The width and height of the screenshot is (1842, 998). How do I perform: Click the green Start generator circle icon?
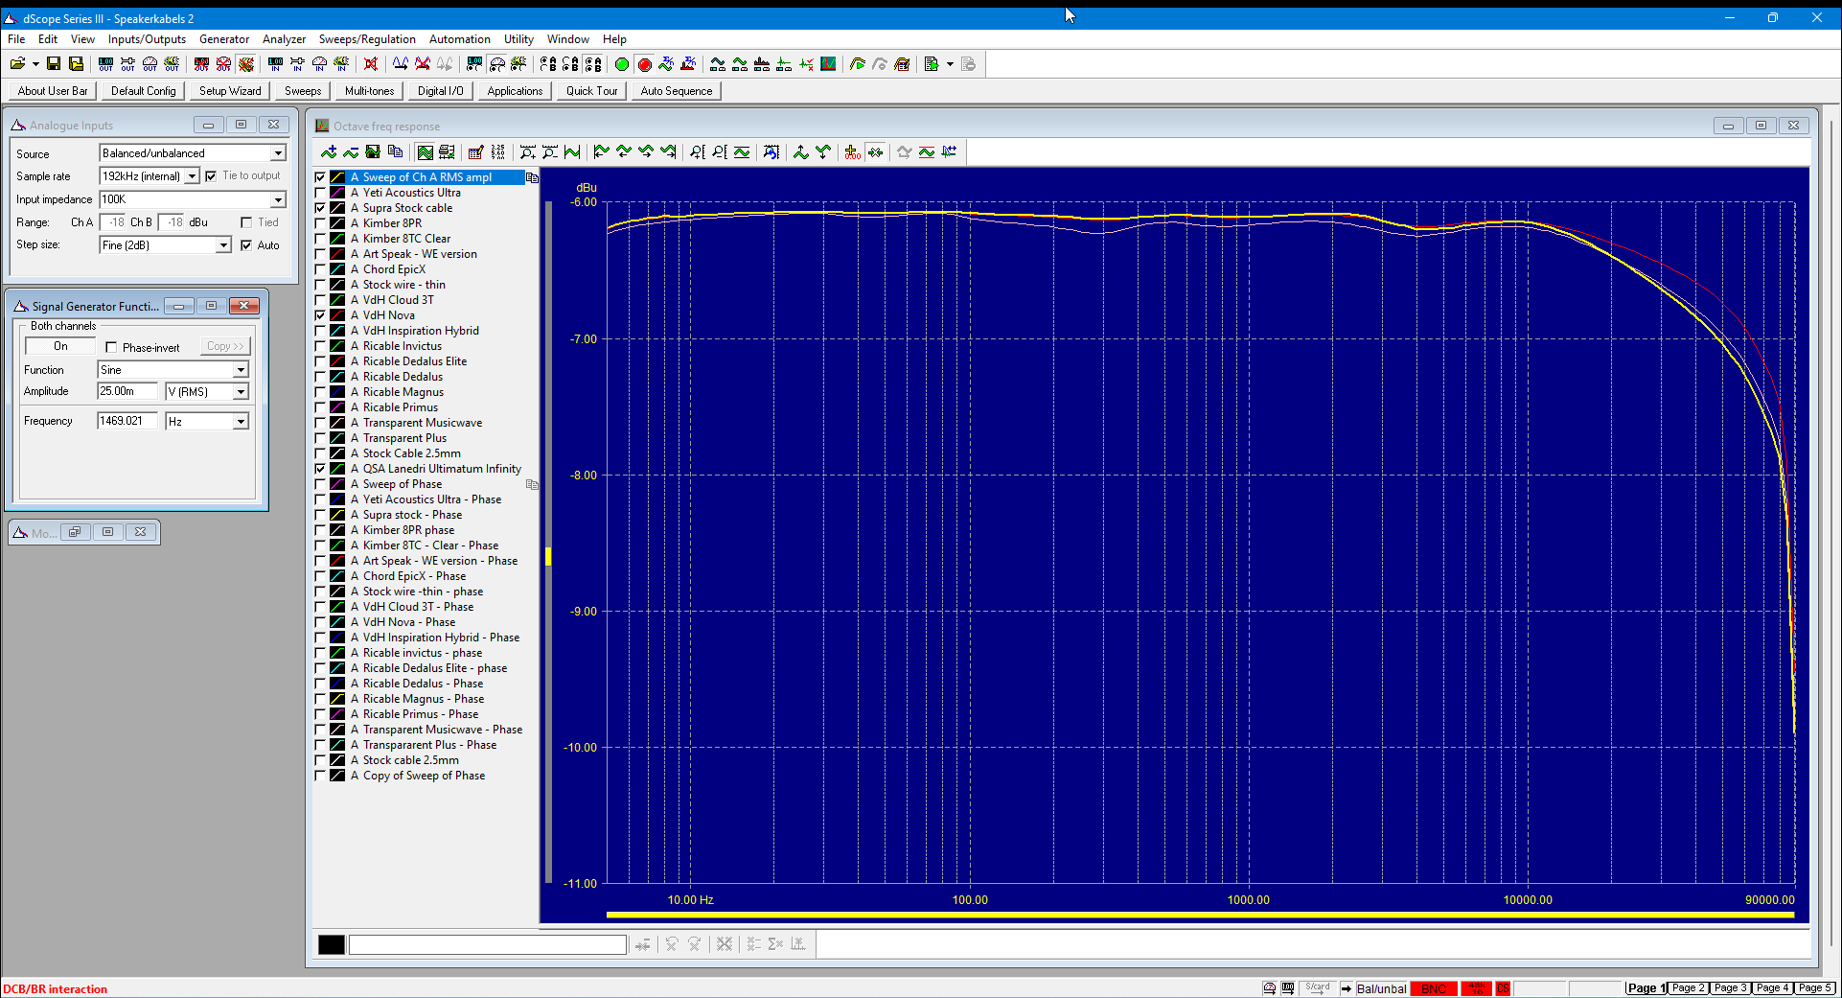coord(622,64)
